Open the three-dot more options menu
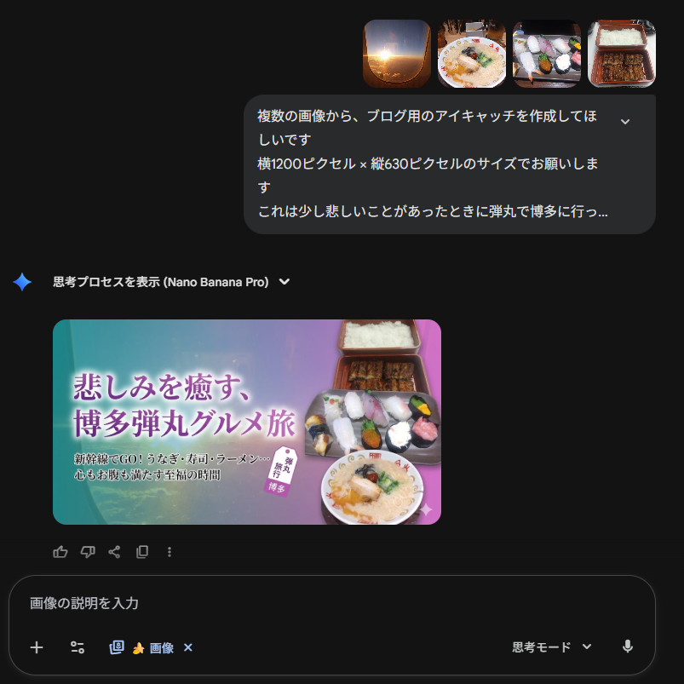This screenshot has width=684, height=684. click(170, 552)
